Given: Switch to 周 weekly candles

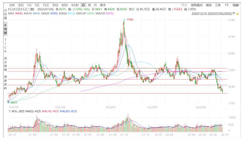Looking at the screenshot, I should [x=89, y=5].
